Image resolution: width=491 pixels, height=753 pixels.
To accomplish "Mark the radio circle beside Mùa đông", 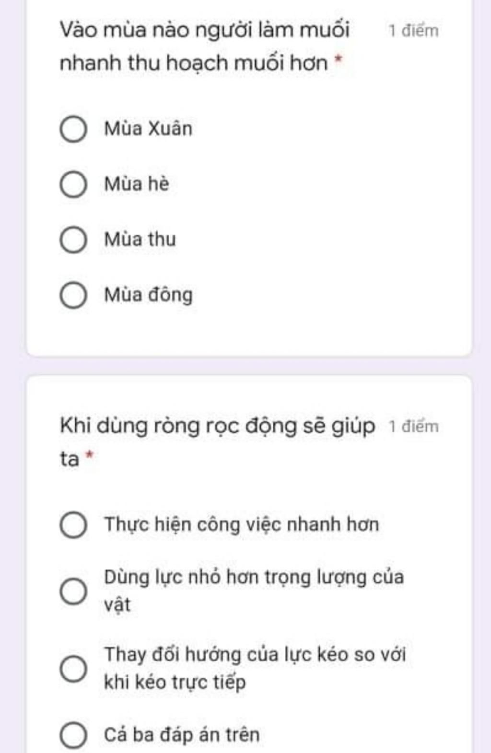I will (73, 295).
